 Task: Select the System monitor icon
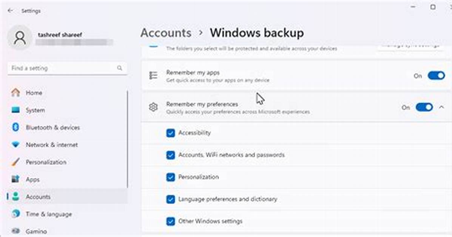coord(15,110)
